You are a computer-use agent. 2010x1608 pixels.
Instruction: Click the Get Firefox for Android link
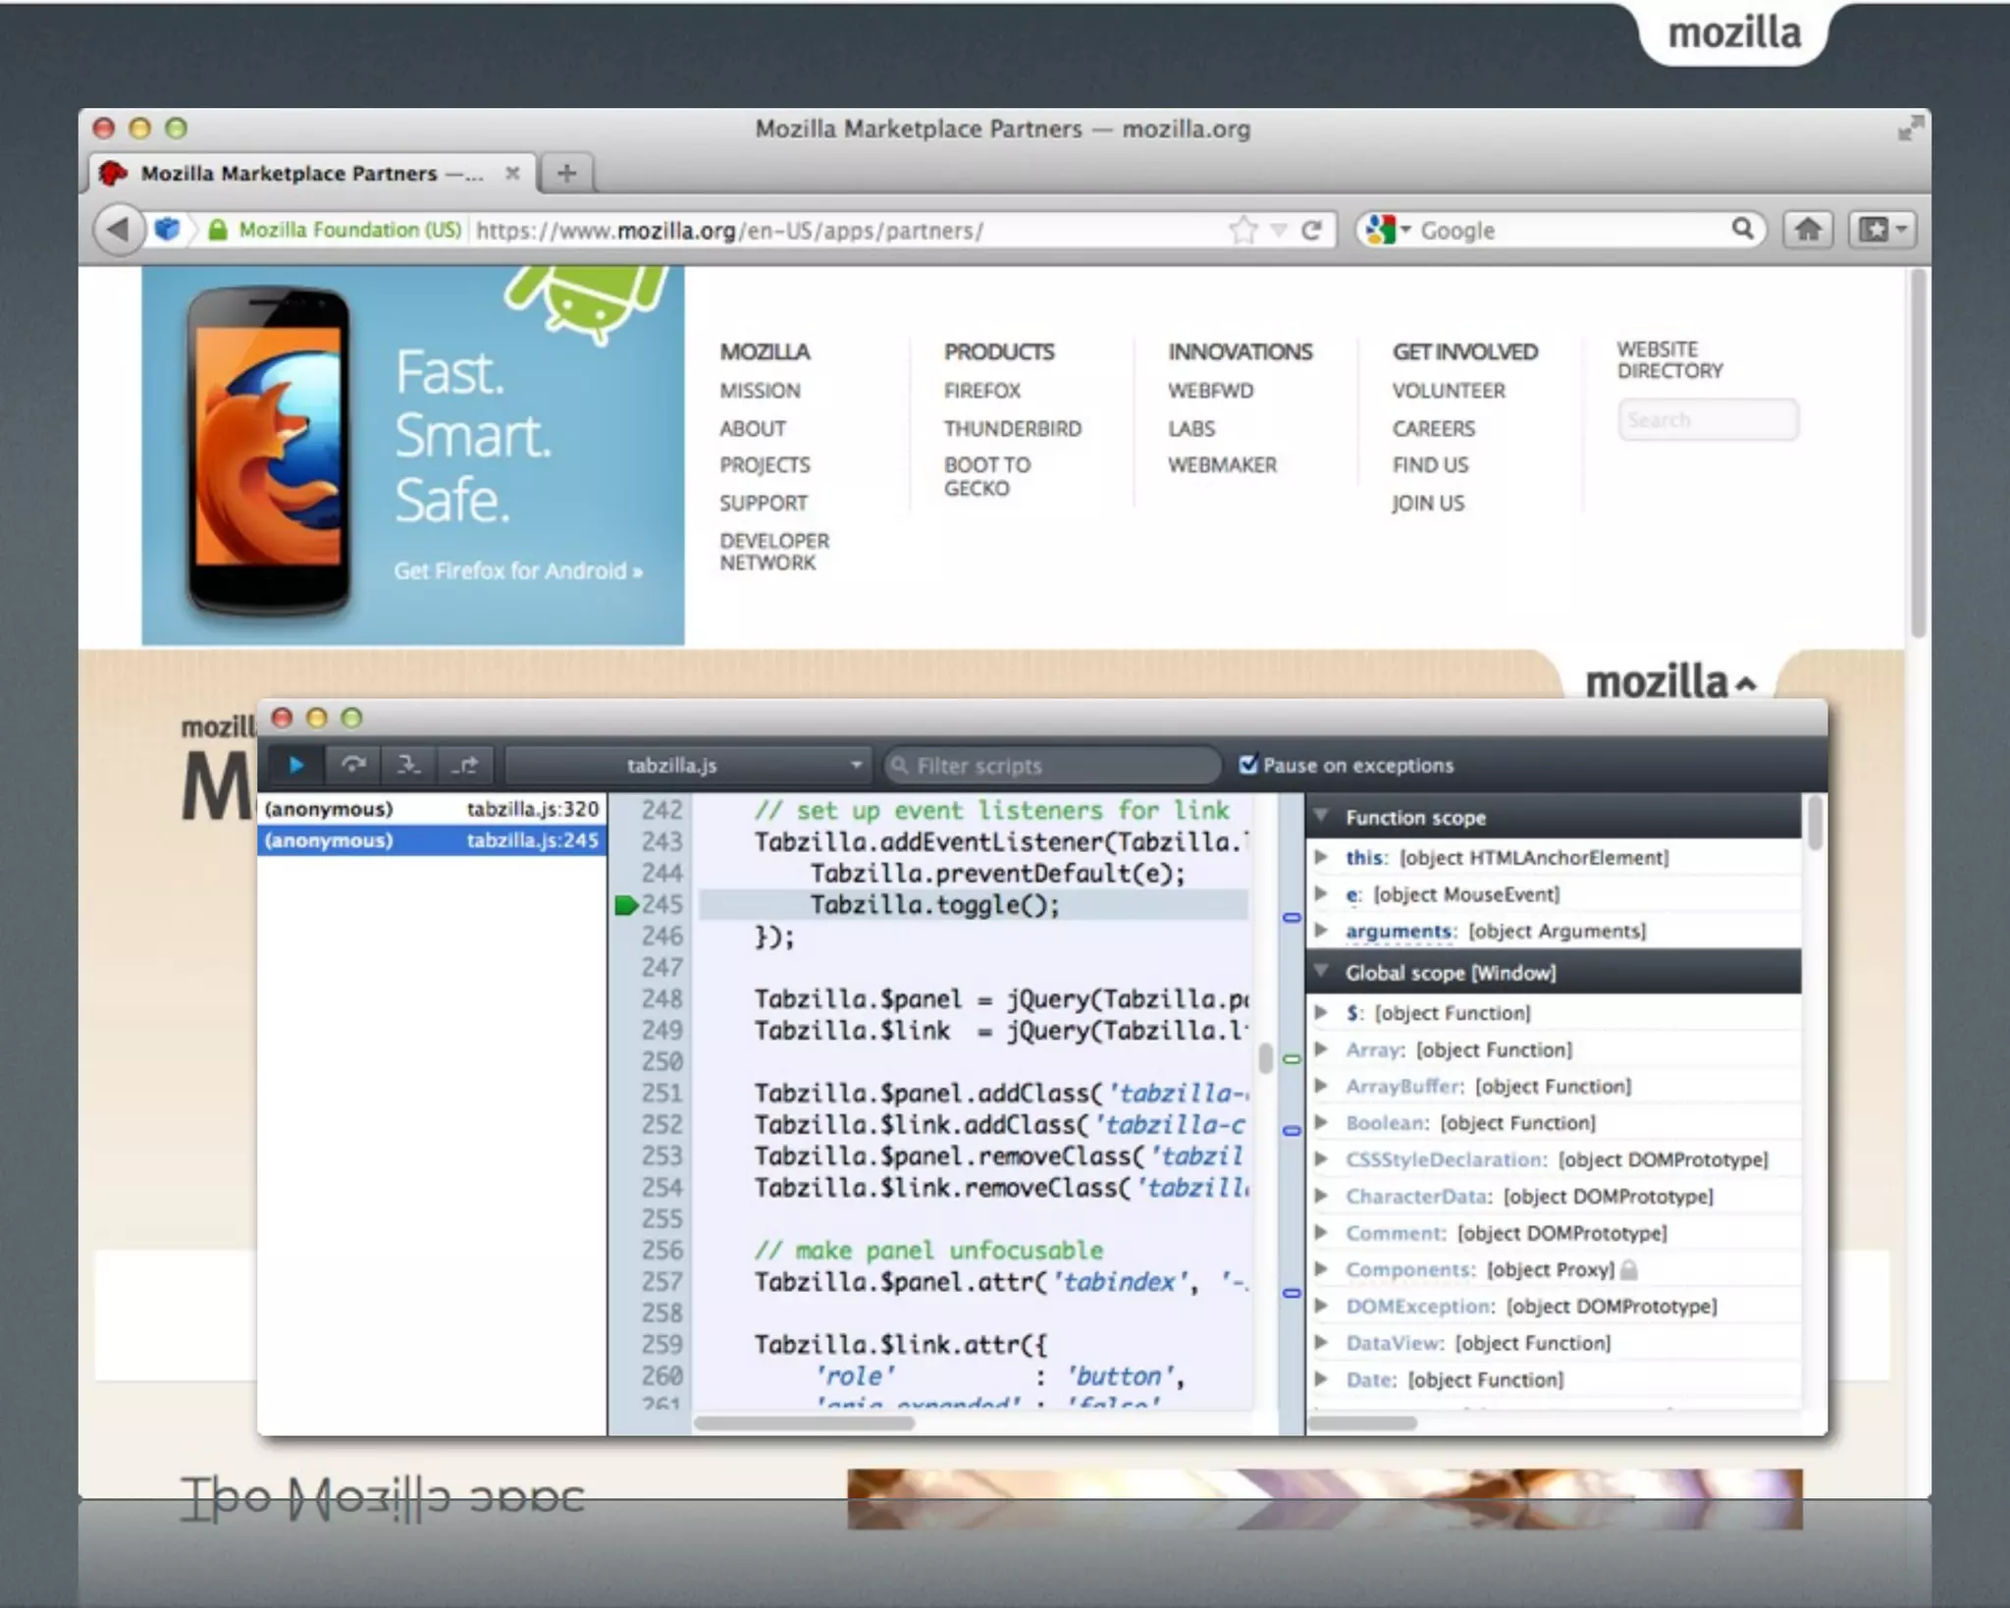pos(517,571)
